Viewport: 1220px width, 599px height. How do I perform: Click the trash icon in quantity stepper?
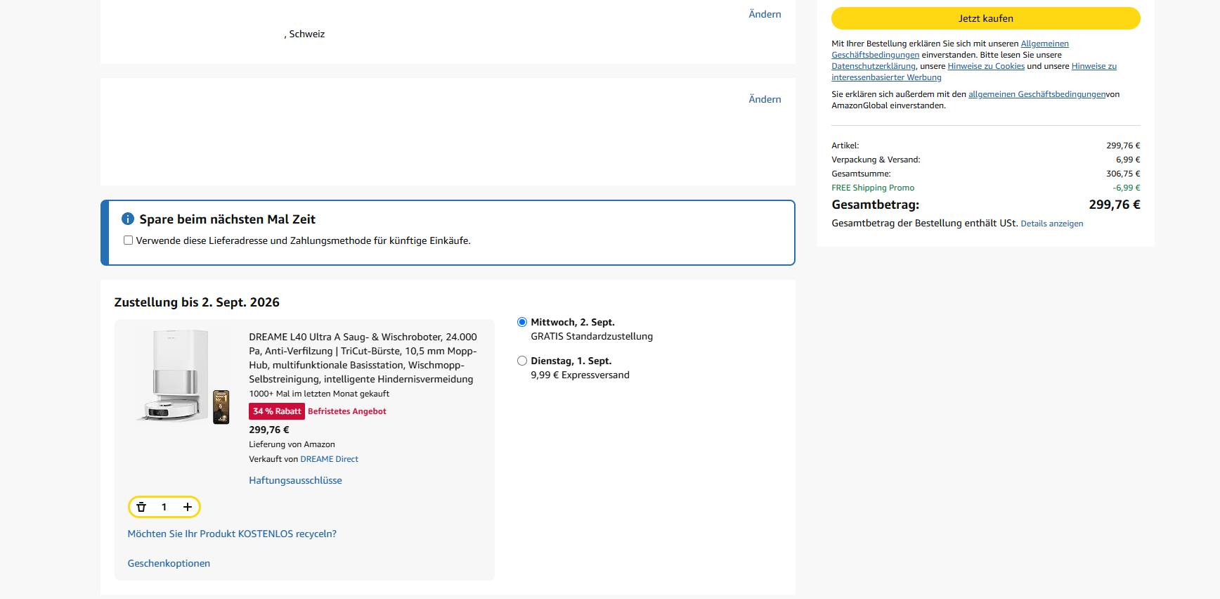141,507
